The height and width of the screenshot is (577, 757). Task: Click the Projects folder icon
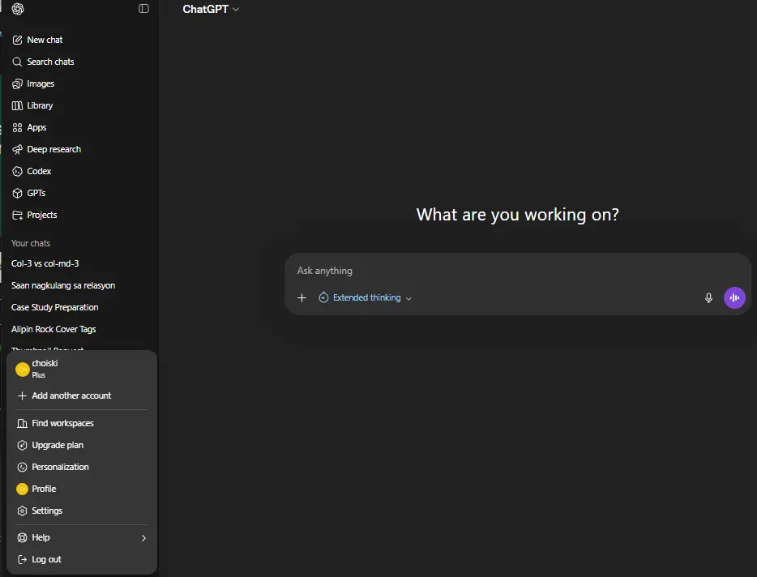tap(17, 215)
